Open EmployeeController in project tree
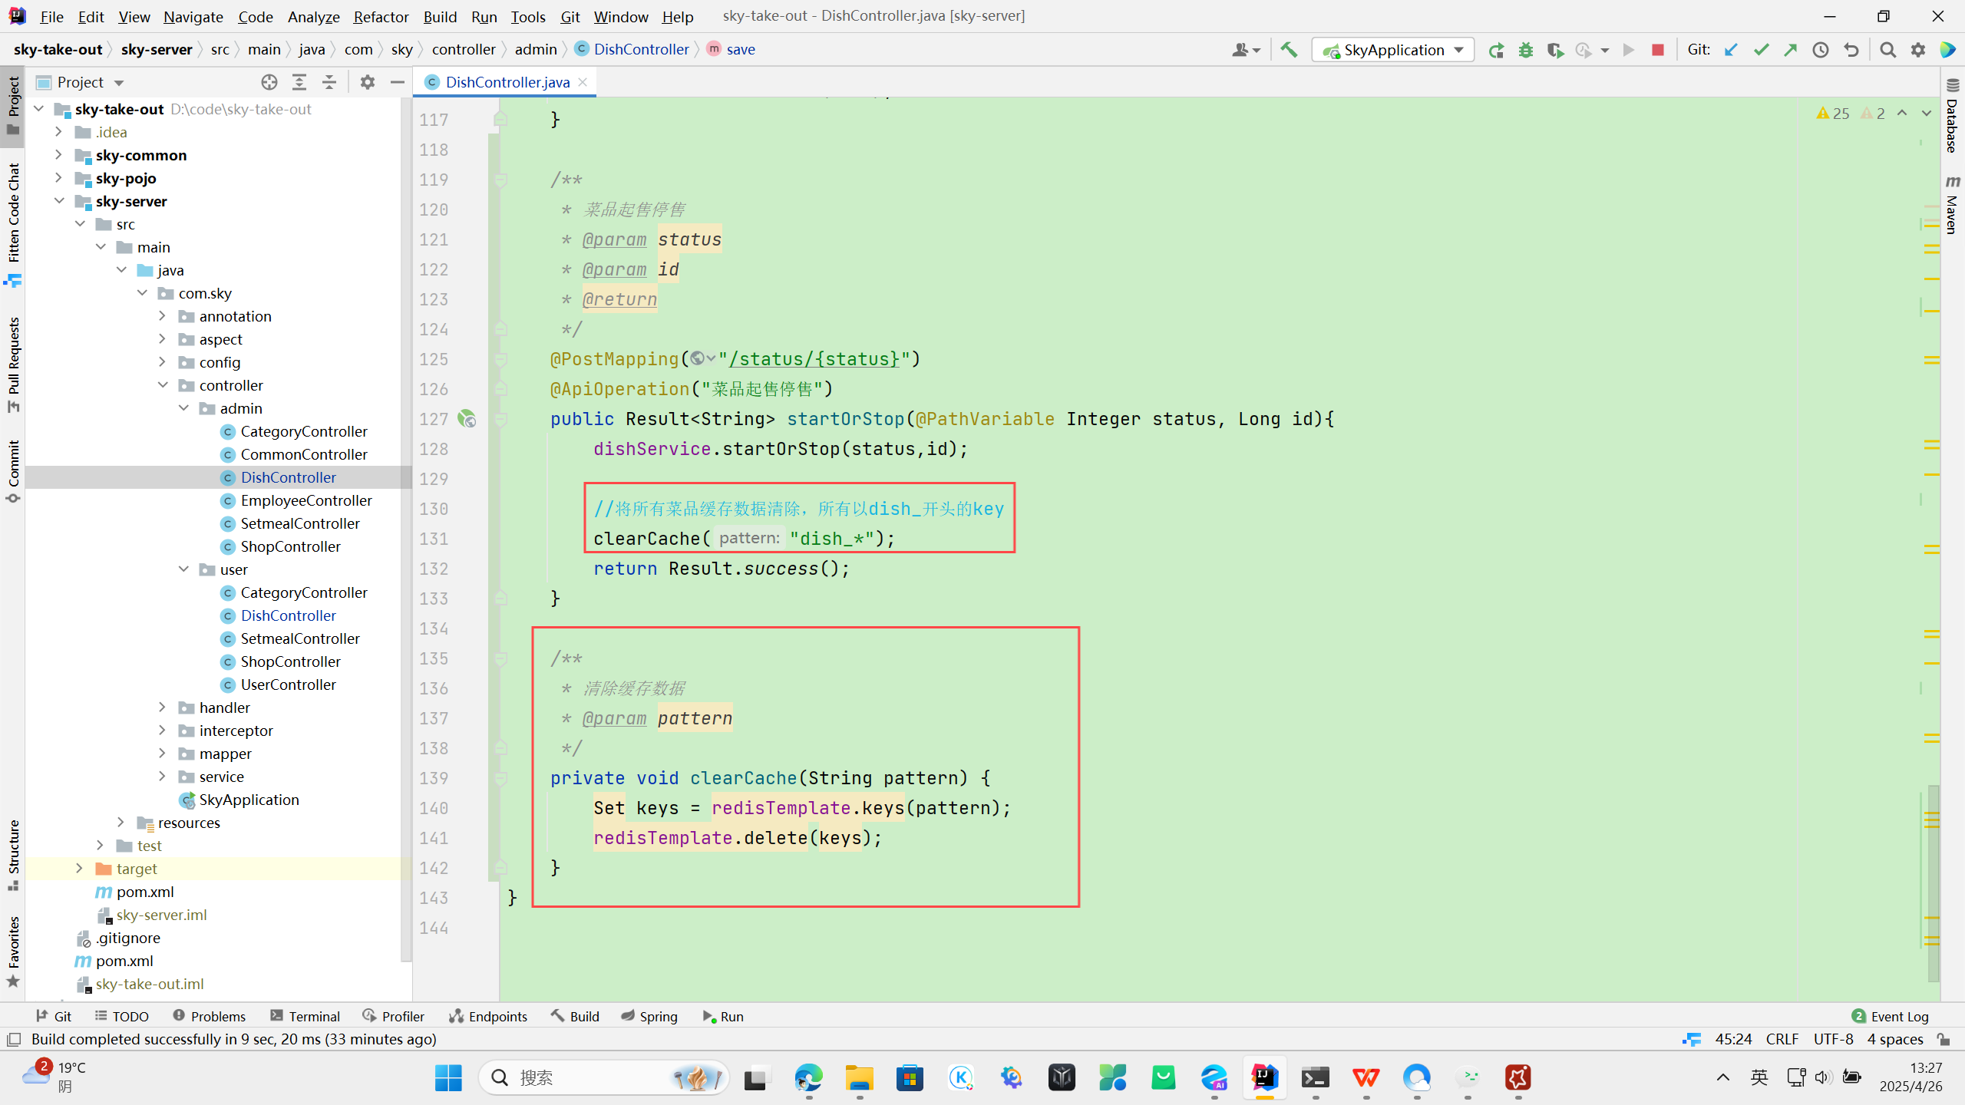The width and height of the screenshot is (1965, 1105). (305, 500)
